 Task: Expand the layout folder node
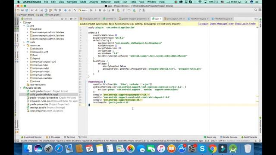28,59
